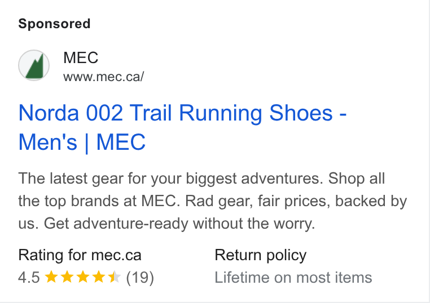The image size is (430, 303).
Task: Click the half-filled fifth rating star
Action: [x=115, y=277]
